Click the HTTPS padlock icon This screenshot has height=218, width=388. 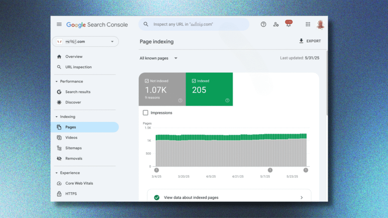click(x=59, y=194)
